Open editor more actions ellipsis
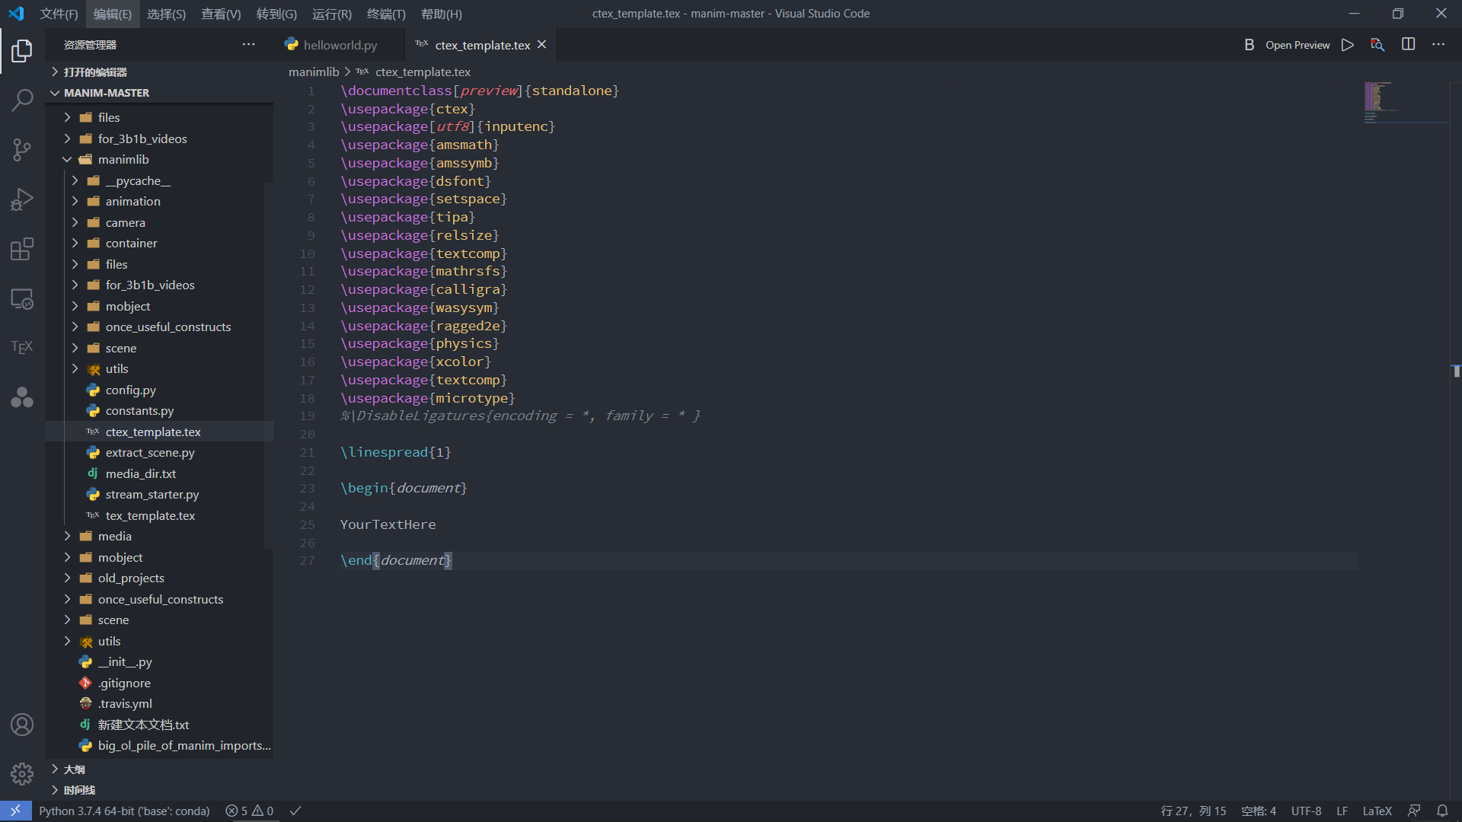This screenshot has height=822, width=1462. (1438, 45)
